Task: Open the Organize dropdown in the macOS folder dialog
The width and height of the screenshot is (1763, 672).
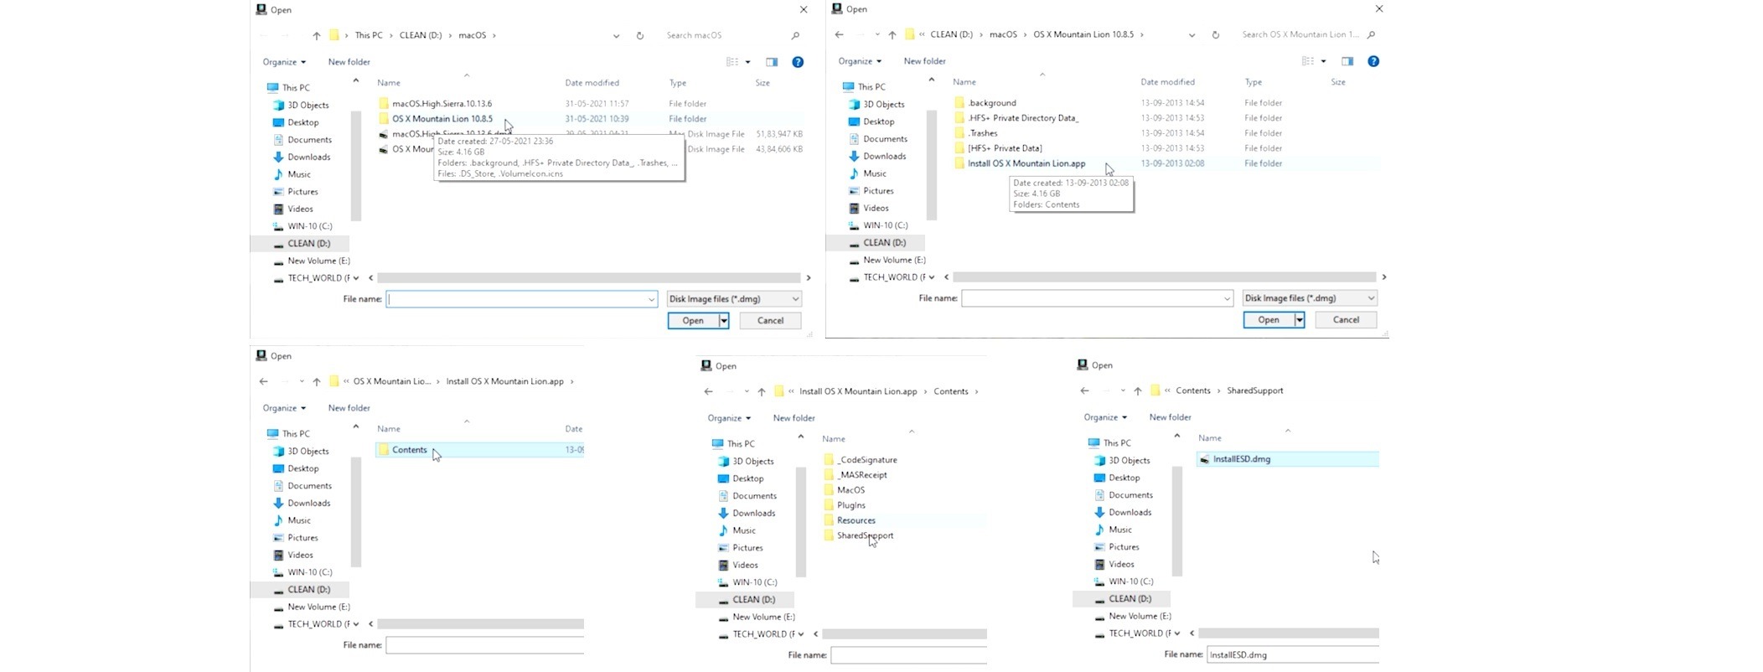Action: [284, 62]
